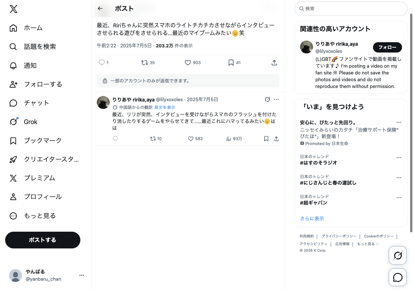413x290 pixels.
Task: Click the 検索 search field
Action: (x=351, y=9)
